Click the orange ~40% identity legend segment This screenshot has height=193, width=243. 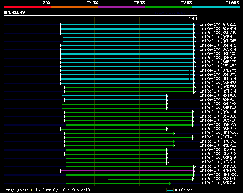click(x=74, y=7)
